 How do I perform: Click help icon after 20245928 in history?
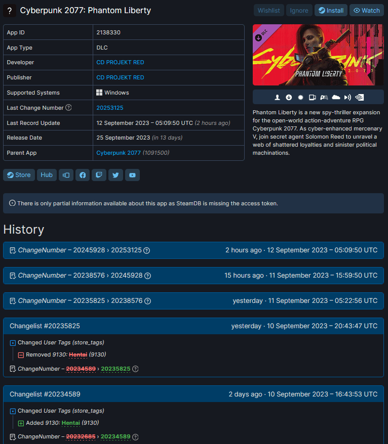[147, 276]
